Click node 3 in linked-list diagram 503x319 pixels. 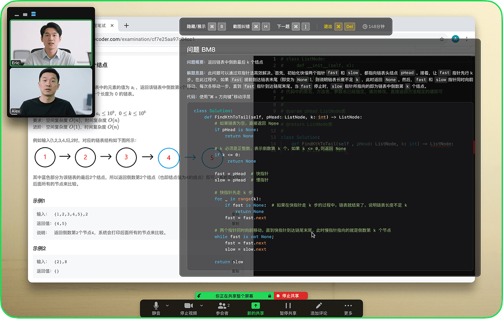pyautogui.click(x=126, y=157)
